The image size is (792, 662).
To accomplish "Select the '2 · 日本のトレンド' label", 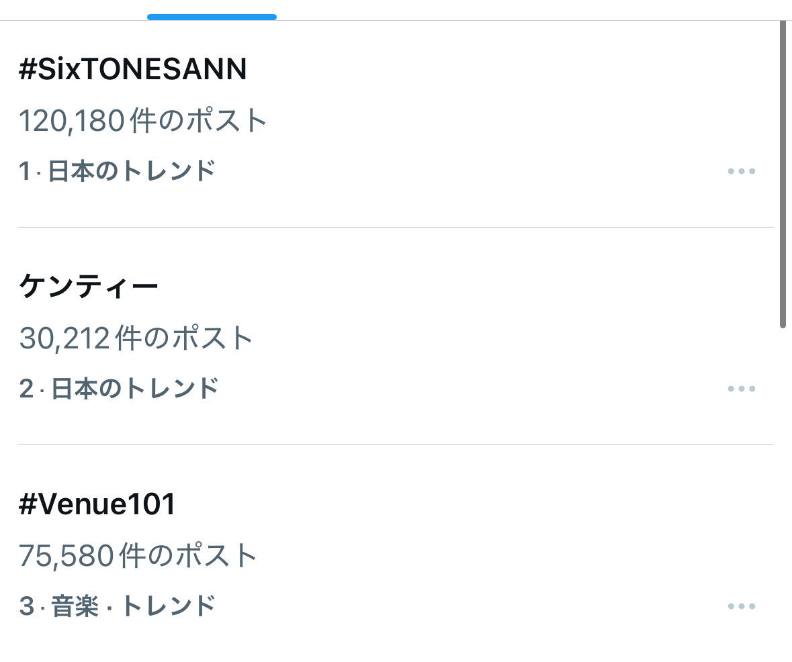I will [119, 389].
